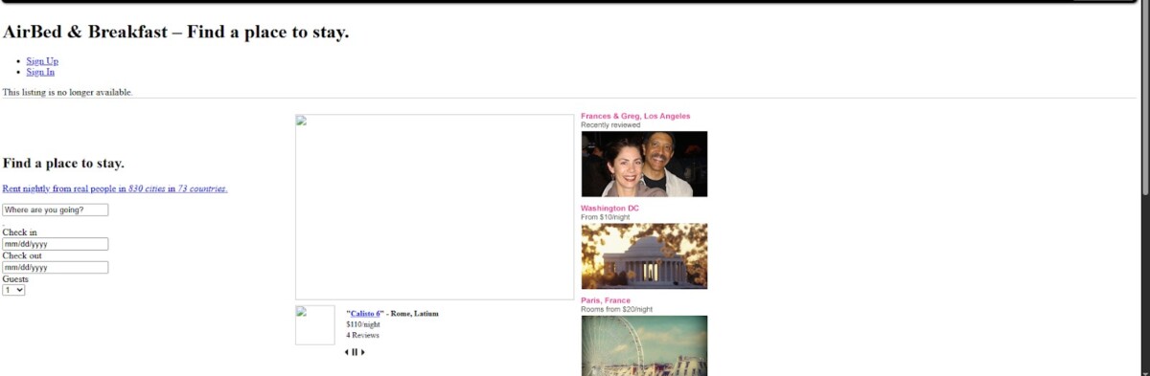This screenshot has height=376, width=1150.
Task: Expand the Guests dropdown
Action: [13, 290]
